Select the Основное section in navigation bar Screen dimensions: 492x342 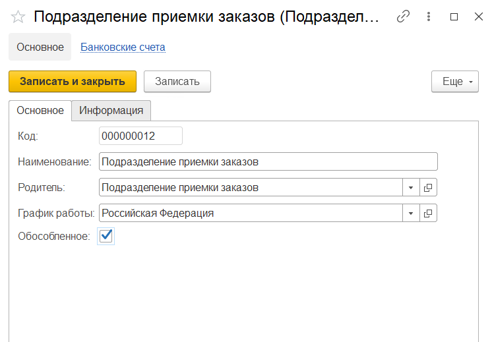coord(40,47)
